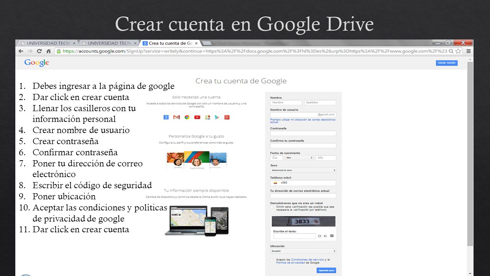Click the 'Escribe el texto' captcha input
Screen dimensions: 490x276
click(x=294, y=236)
